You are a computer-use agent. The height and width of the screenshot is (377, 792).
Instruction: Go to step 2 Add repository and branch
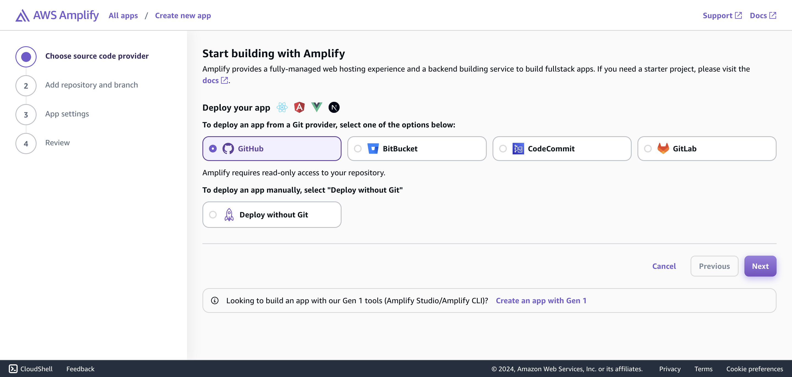[x=92, y=85]
